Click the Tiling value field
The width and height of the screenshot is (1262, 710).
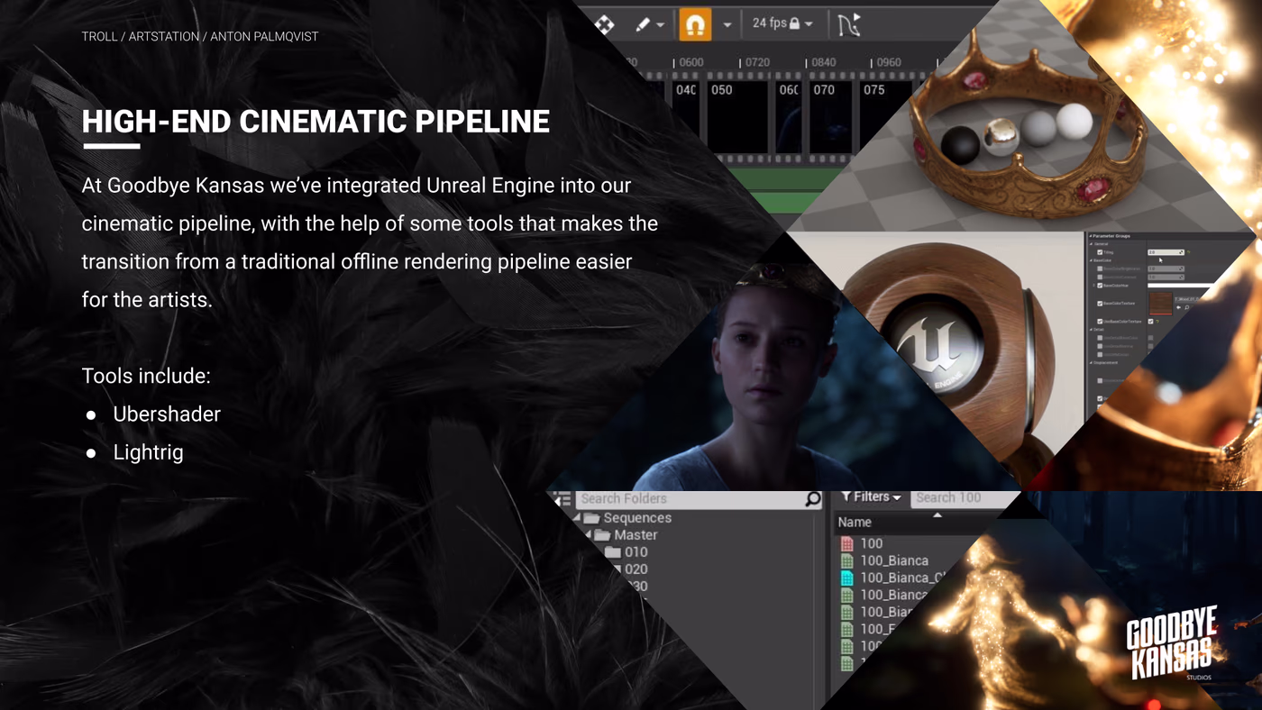[1166, 252]
